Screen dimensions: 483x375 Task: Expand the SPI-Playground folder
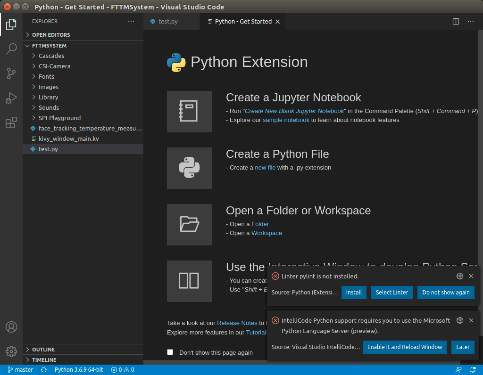pyautogui.click(x=83, y=118)
